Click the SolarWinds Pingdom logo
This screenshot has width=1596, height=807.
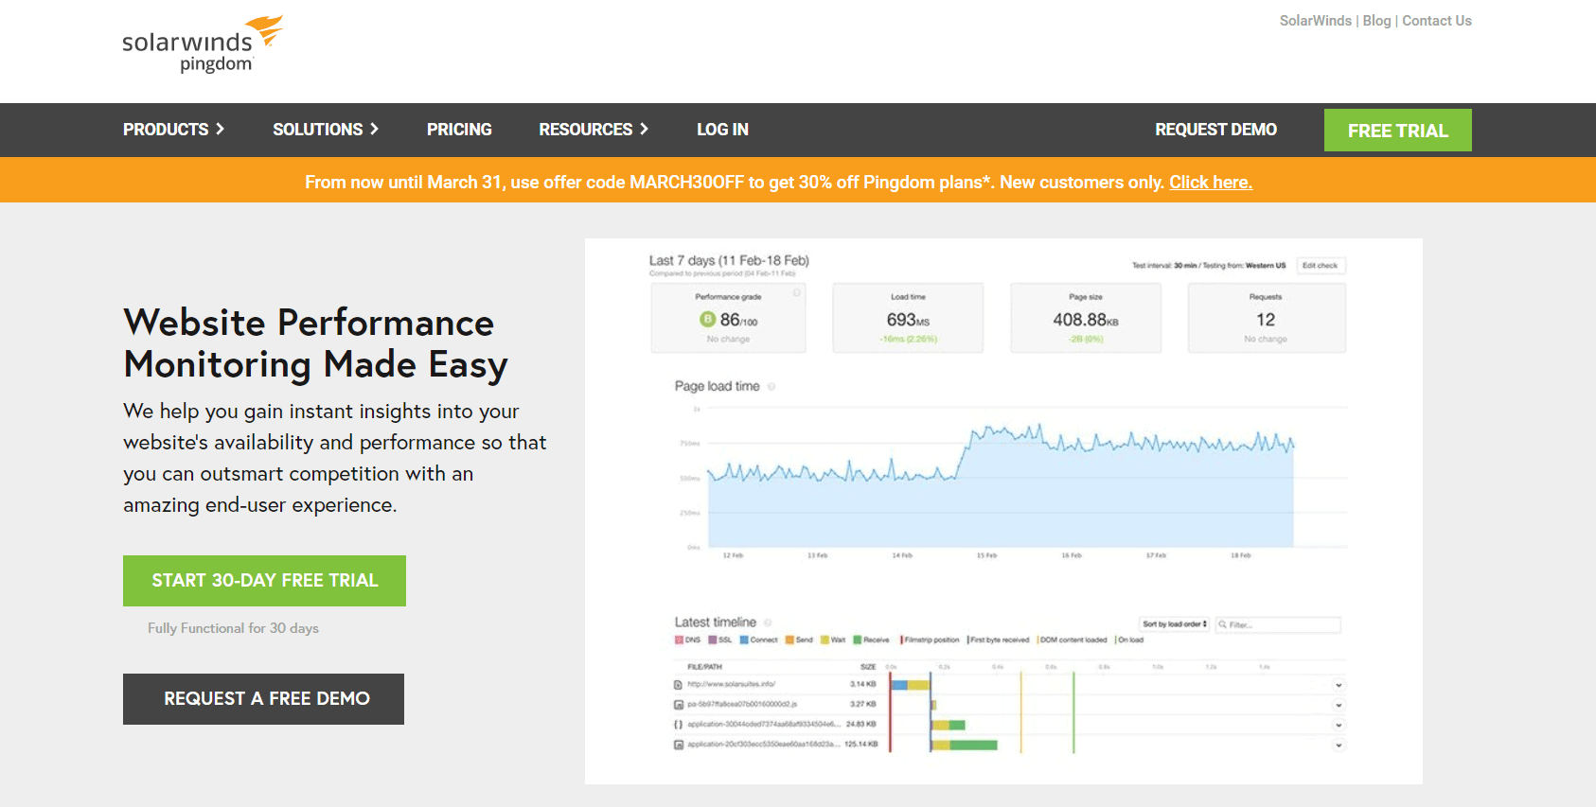coord(203,44)
